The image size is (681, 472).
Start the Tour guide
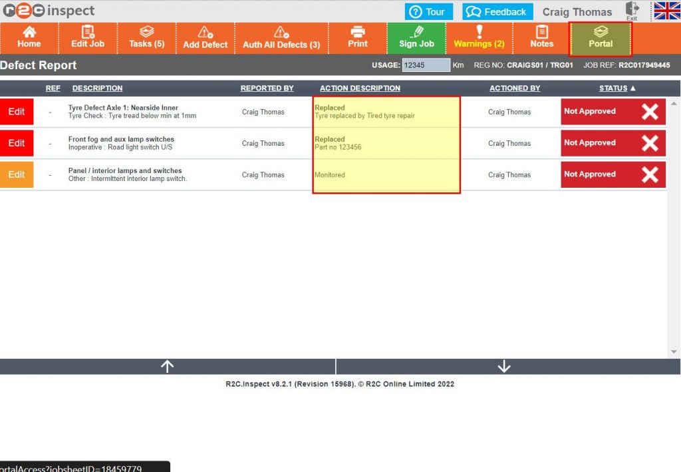428,11
